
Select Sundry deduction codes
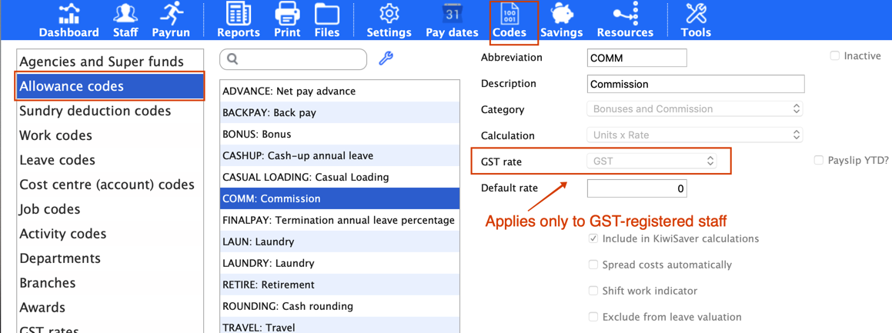[x=110, y=111]
